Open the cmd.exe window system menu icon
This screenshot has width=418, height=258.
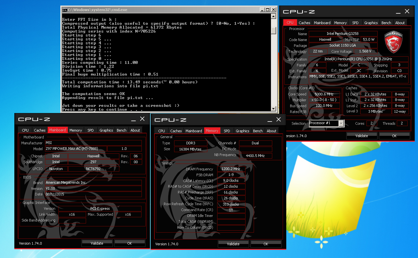click(65, 10)
